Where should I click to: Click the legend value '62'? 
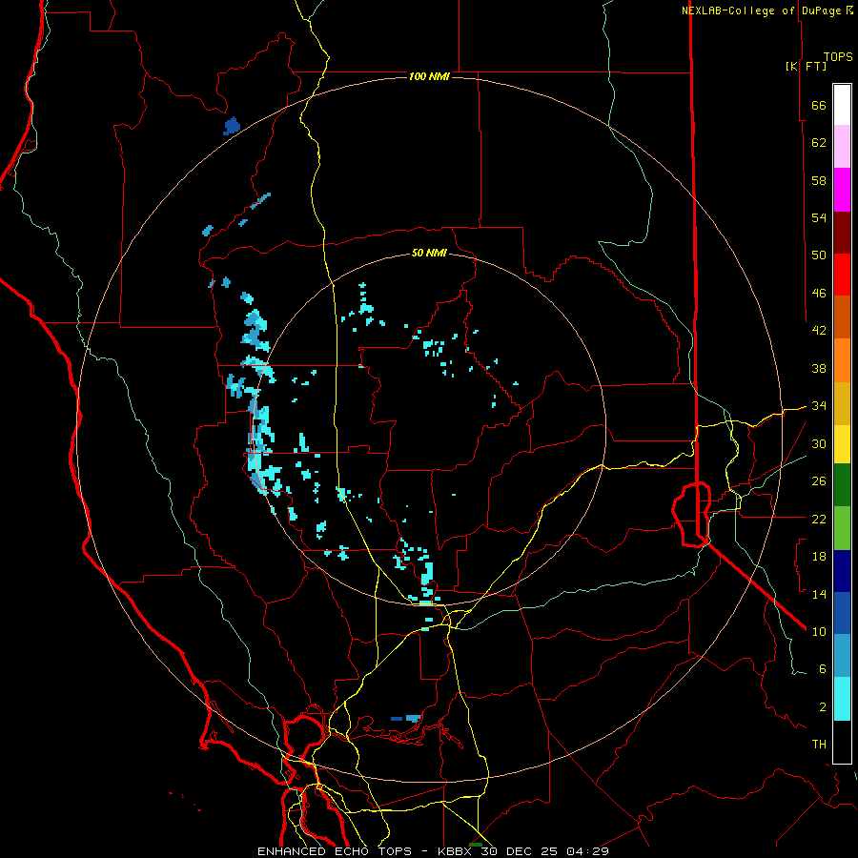point(819,142)
